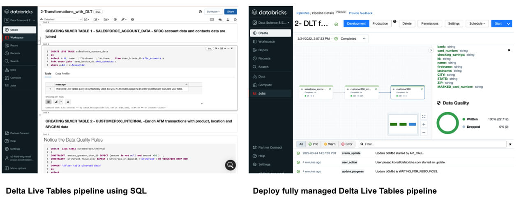Click Create in the left notebook sidebar

[x=20, y=30]
